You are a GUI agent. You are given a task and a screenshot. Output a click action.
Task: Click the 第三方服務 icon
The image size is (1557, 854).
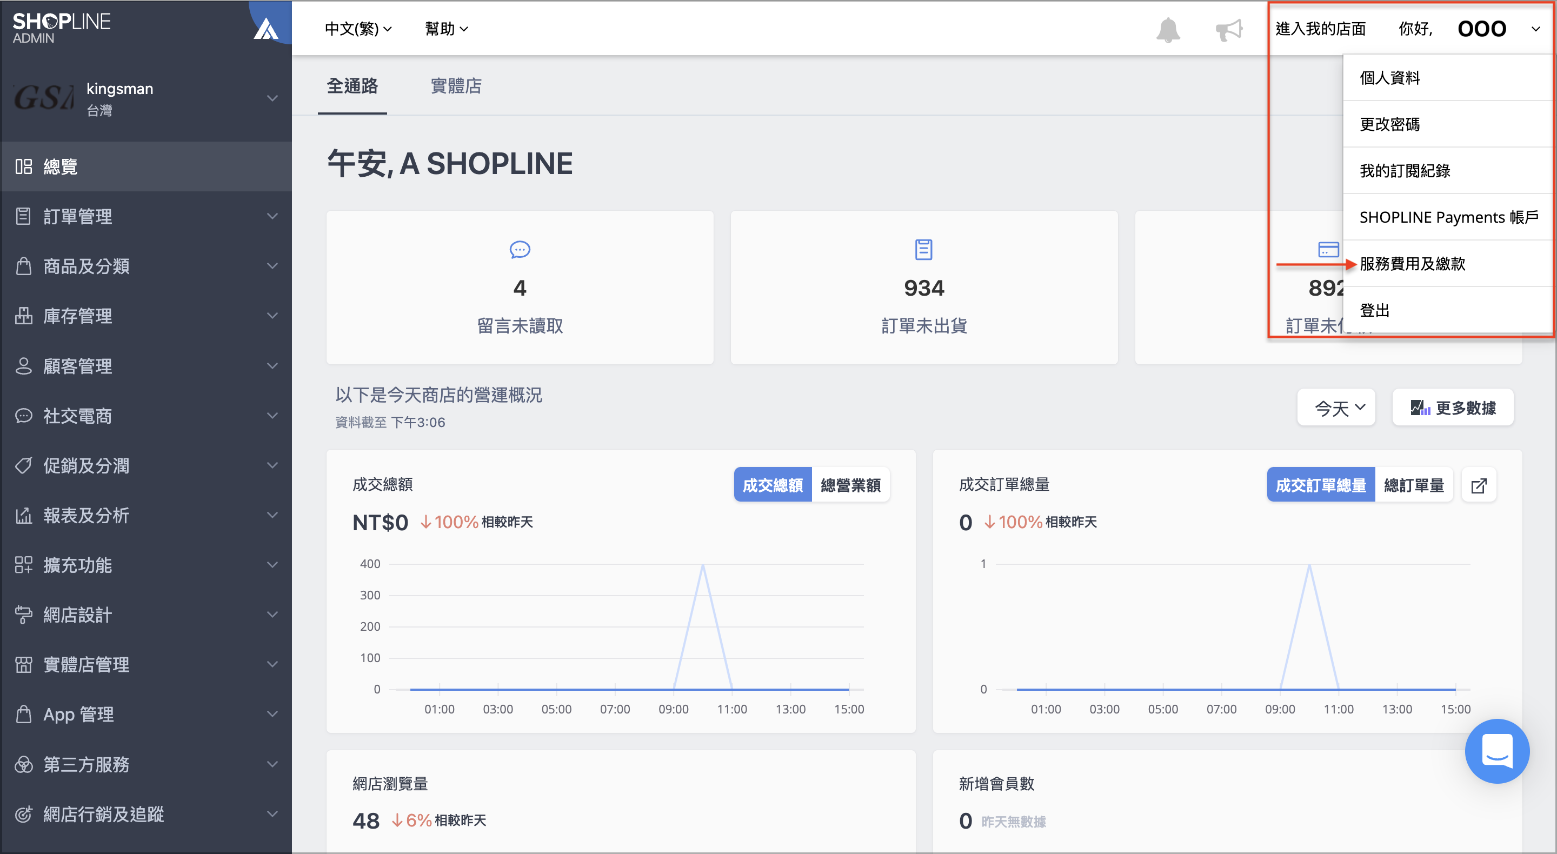pyautogui.click(x=24, y=765)
